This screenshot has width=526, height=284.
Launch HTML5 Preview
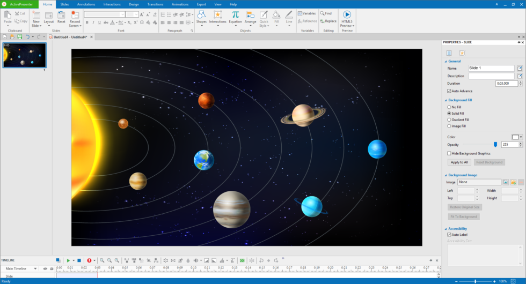pyautogui.click(x=347, y=15)
